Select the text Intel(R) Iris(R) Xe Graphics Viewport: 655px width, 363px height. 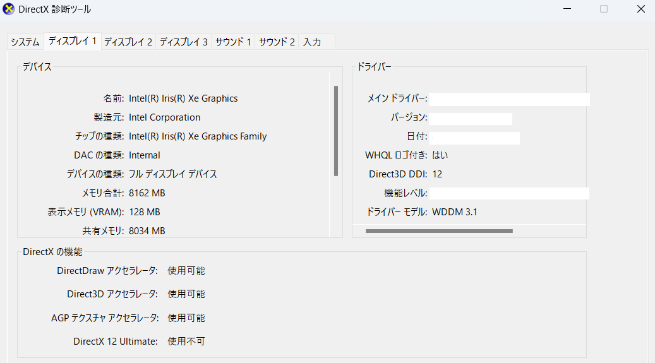[183, 98]
